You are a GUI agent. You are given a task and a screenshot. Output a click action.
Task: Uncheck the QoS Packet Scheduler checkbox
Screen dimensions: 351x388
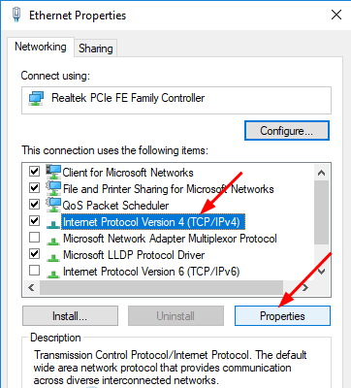pyautogui.click(x=35, y=205)
